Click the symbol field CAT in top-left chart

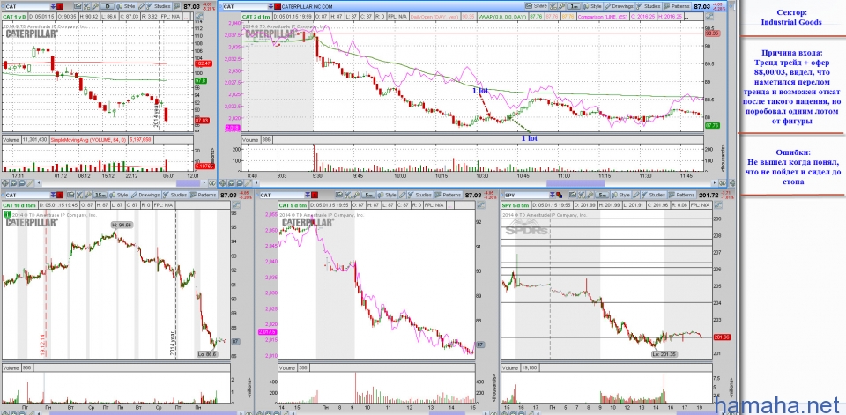tap(27, 6)
